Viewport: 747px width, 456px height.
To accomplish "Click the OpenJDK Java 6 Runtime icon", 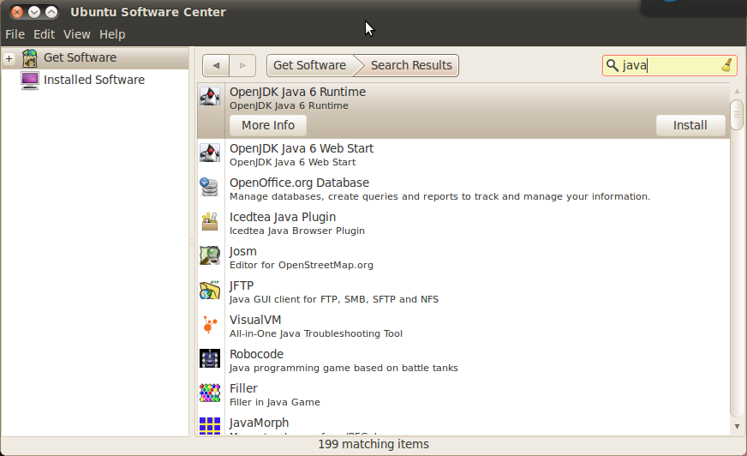I will [x=210, y=98].
